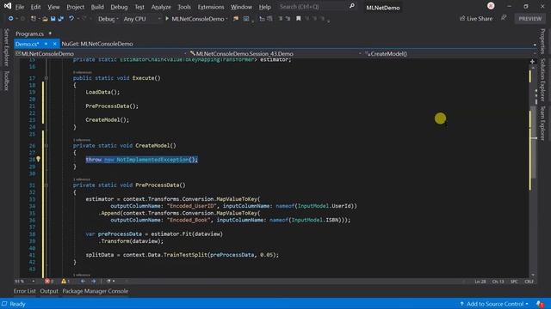
Task: Click the lightbulb quick actions icon on line 28
Action: click(38, 159)
